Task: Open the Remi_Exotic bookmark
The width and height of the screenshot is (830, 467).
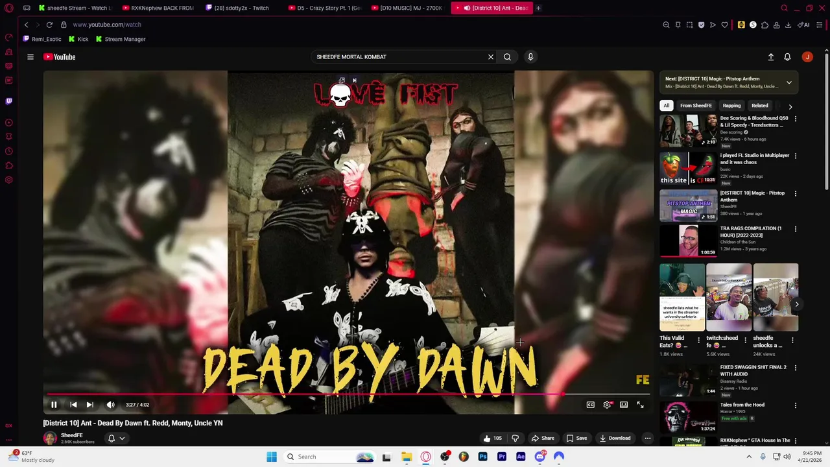Action: pyautogui.click(x=42, y=39)
